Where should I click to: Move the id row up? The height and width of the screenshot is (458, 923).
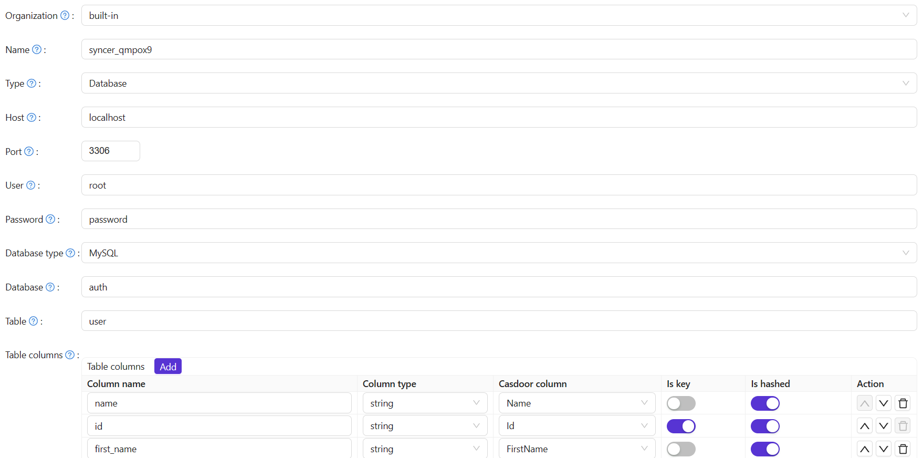865,426
